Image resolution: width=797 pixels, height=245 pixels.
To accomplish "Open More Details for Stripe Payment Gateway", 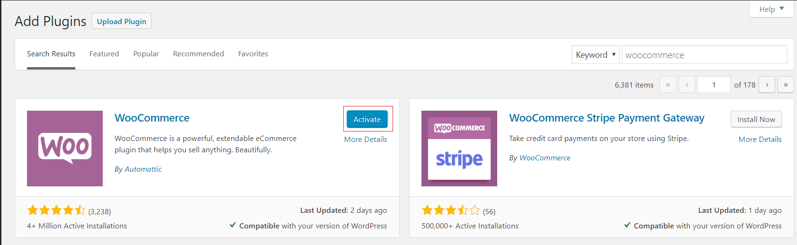I will pos(760,139).
